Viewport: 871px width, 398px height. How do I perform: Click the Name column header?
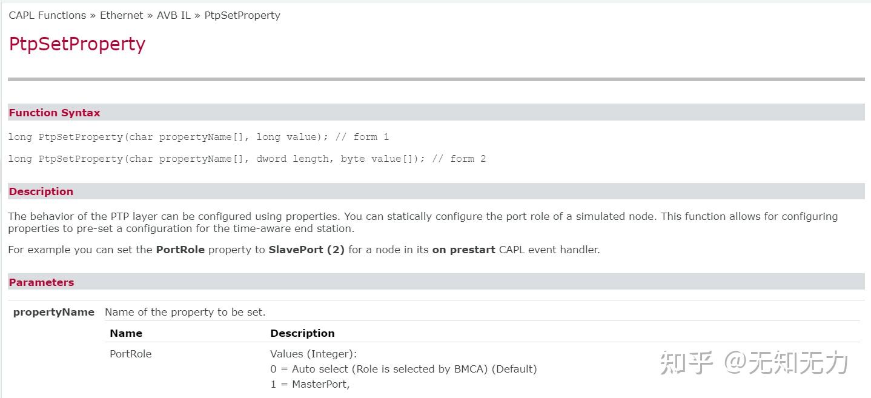click(126, 333)
